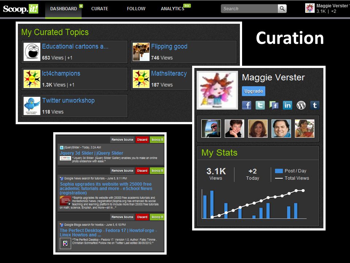This screenshot has height=263, width=350.
Task: Discard the Perfect Desktop Fedora suggestion
Action: tap(142, 217)
